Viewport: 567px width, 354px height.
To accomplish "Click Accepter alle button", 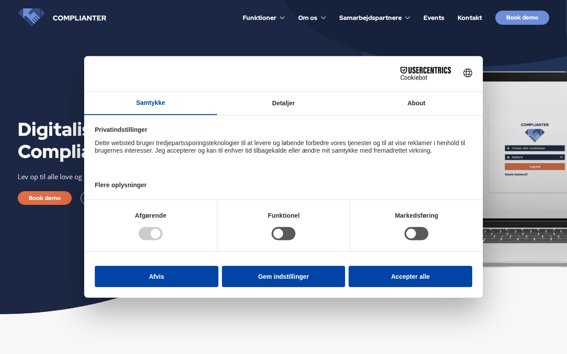I will [410, 277].
